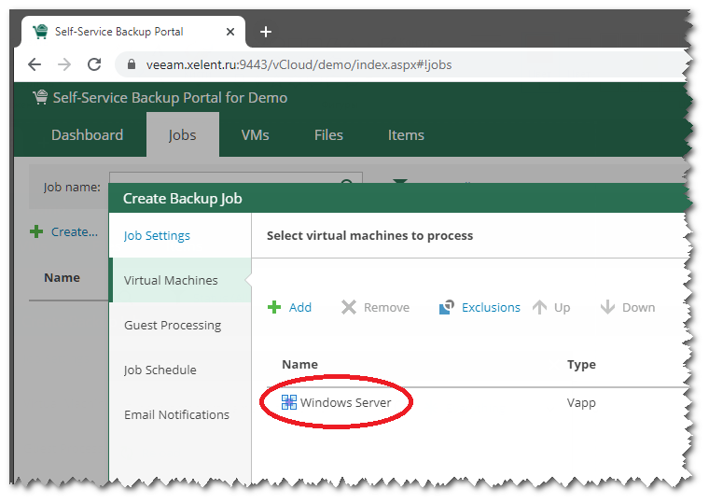The image size is (709, 503).
Task: Click the Remove button label
Action: [x=386, y=307]
